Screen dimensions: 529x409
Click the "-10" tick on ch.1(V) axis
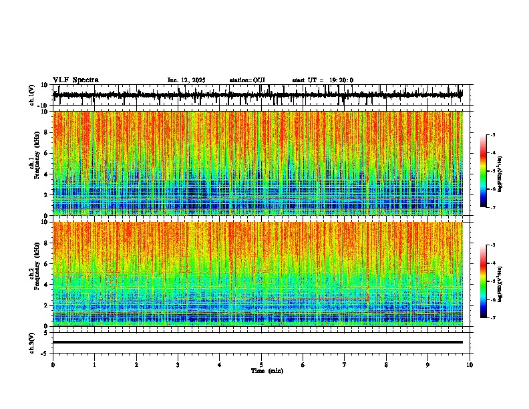[x=43, y=106]
